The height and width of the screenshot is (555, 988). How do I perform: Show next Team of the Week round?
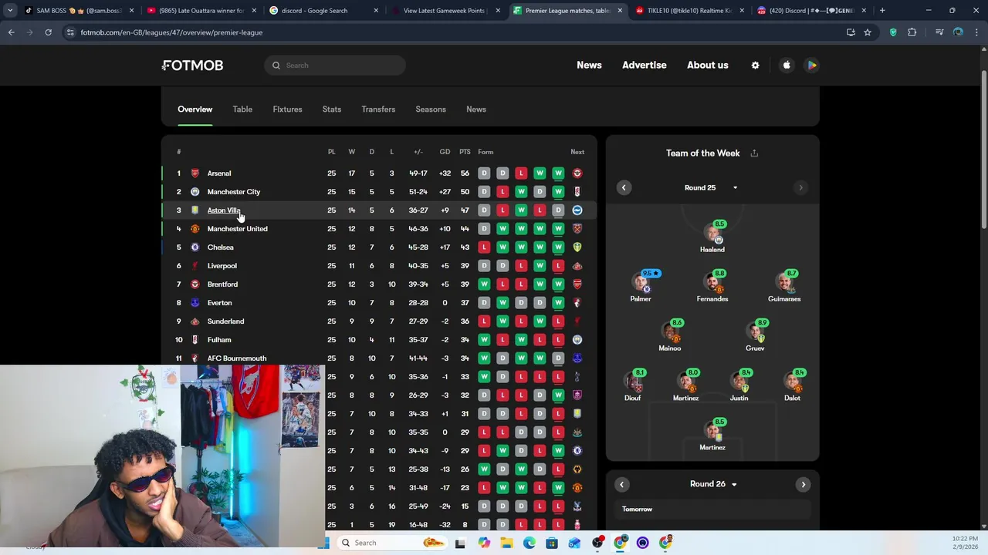pyautogui.click(x=800, y=188)
